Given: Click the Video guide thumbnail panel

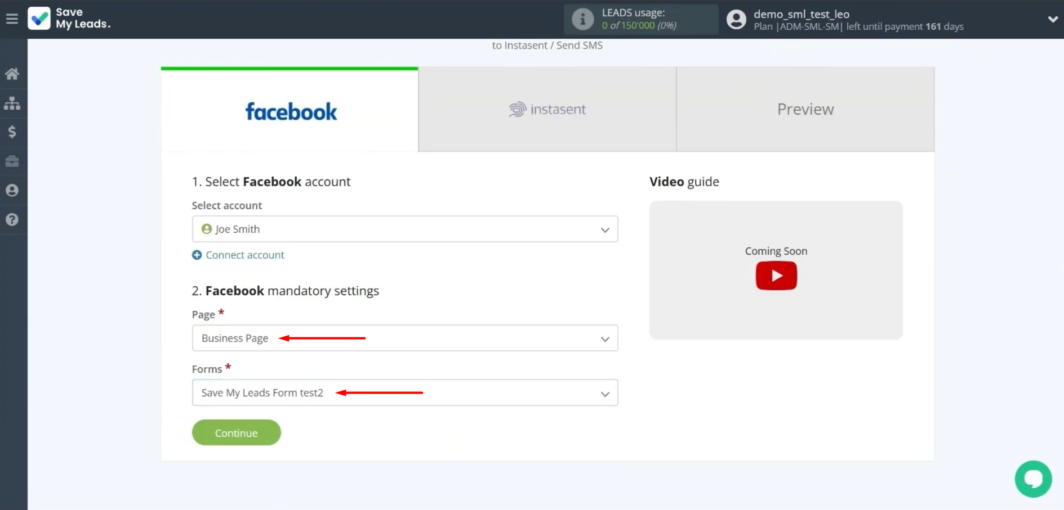Looking at the screenshot, I should point(776,270).
